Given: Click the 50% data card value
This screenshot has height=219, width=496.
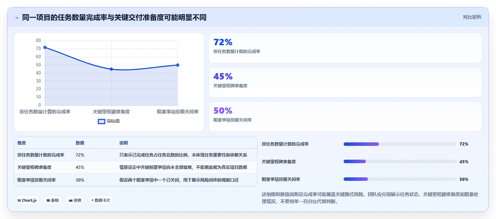Looking at the screenshot, I should point(223,111).
